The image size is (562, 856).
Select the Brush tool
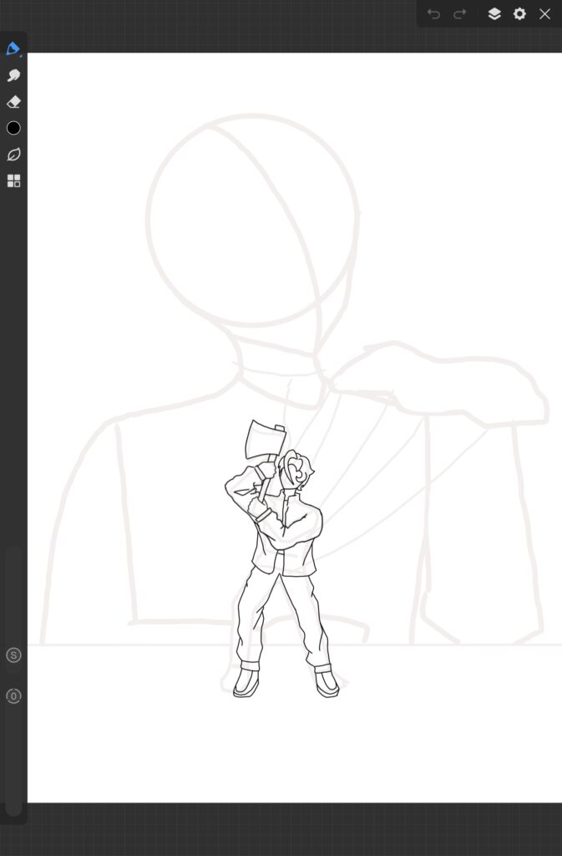(13, 48)
